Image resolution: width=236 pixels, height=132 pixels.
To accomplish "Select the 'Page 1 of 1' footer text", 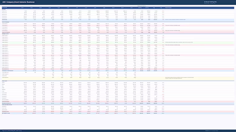I will click(5, 131).
